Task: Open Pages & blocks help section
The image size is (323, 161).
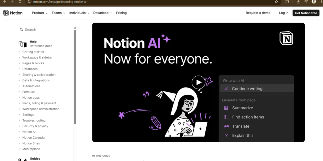Action: (33, 63)
